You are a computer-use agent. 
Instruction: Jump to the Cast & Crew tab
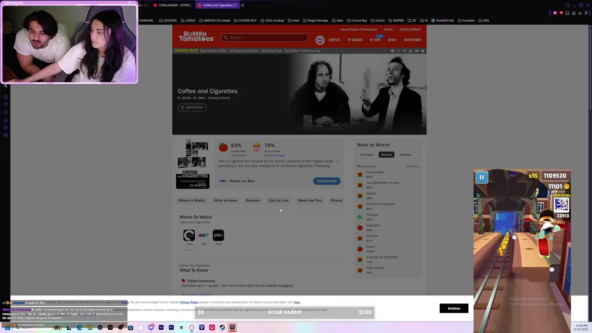278,200
